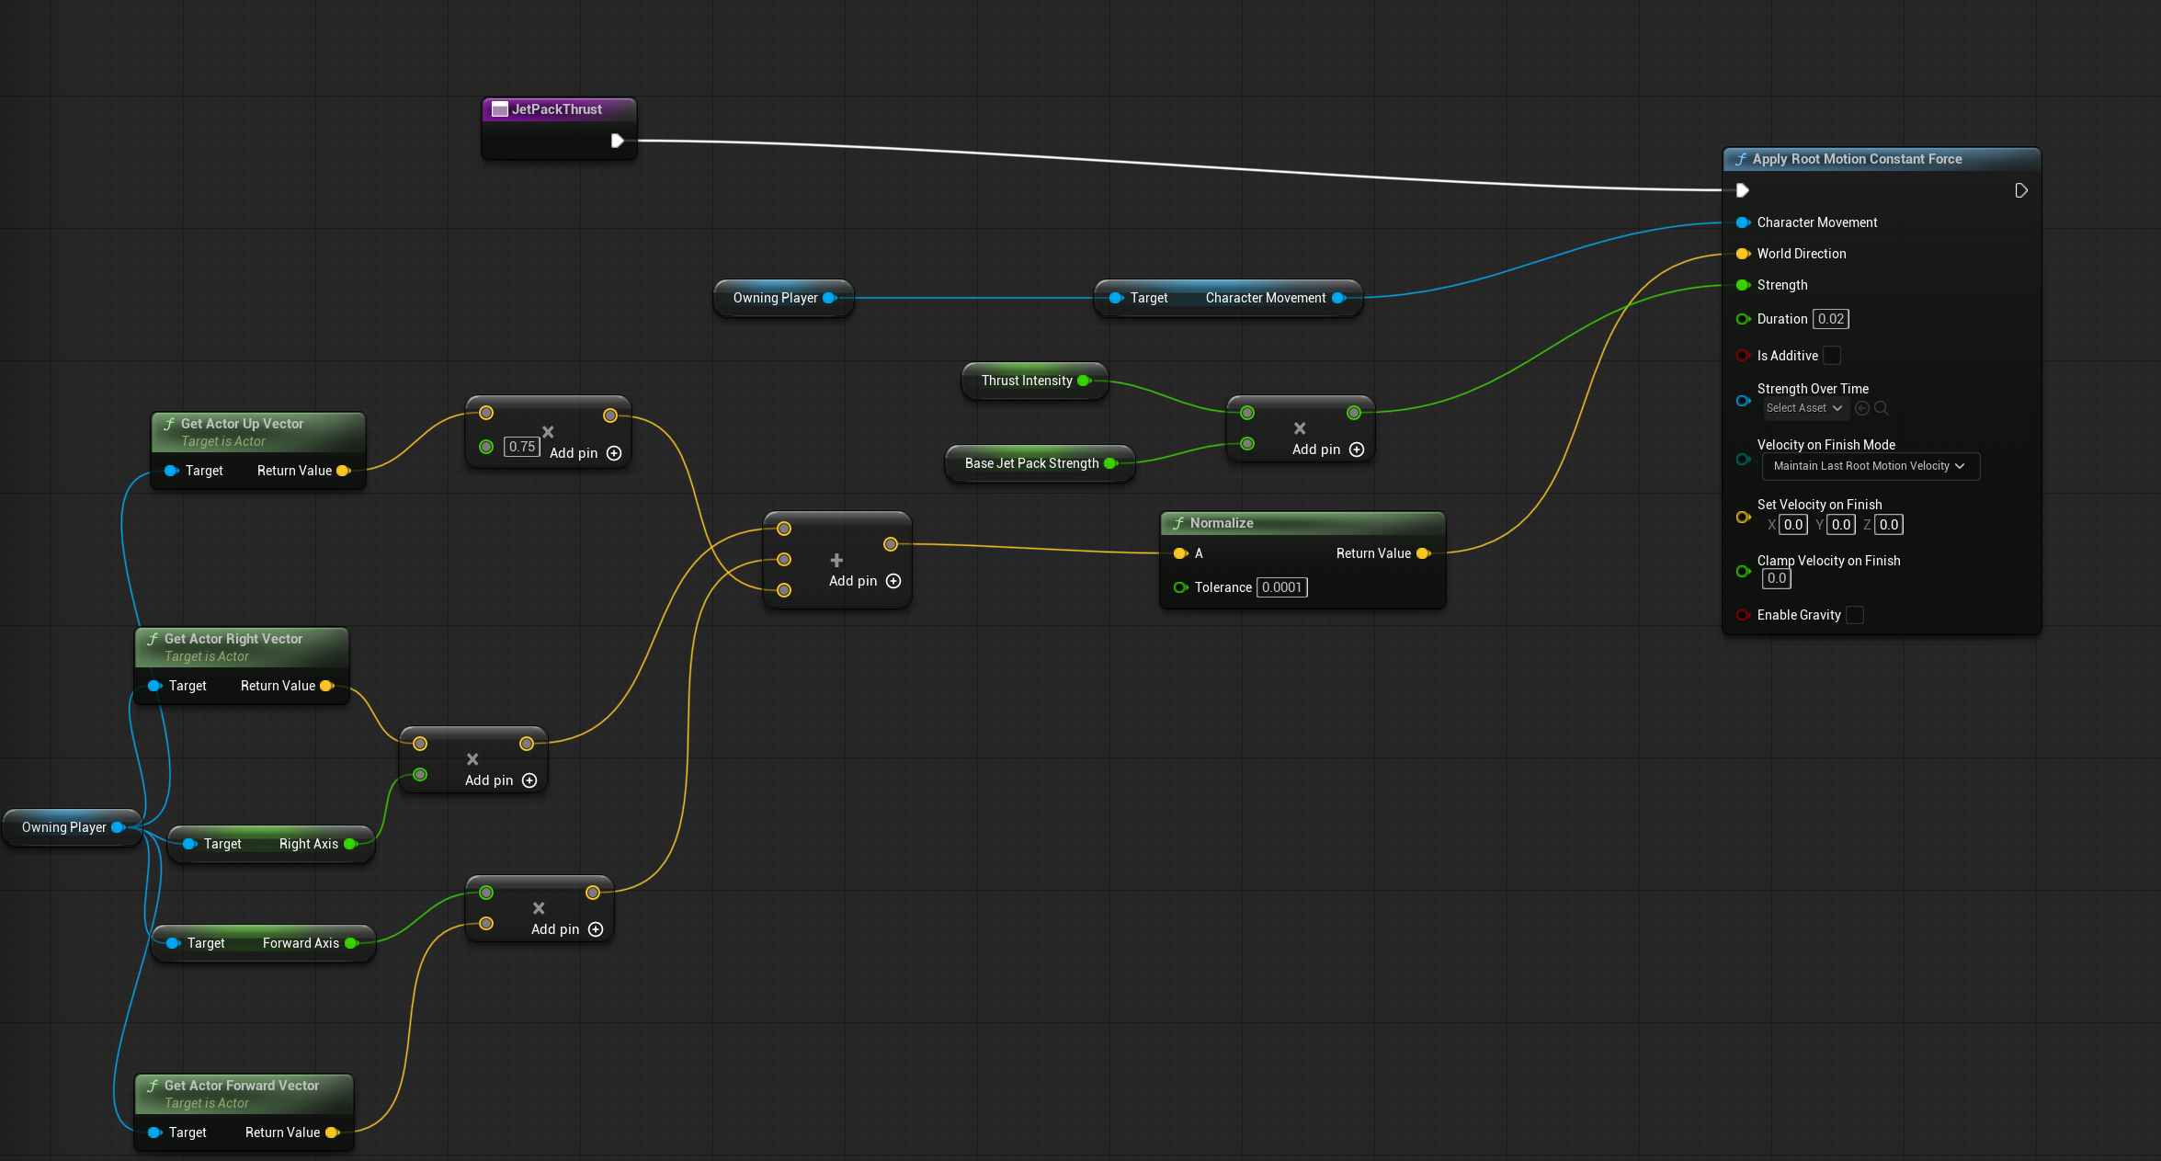
Task: Click use-selected arrow icon beside Select Asset
Action: 1862,408
